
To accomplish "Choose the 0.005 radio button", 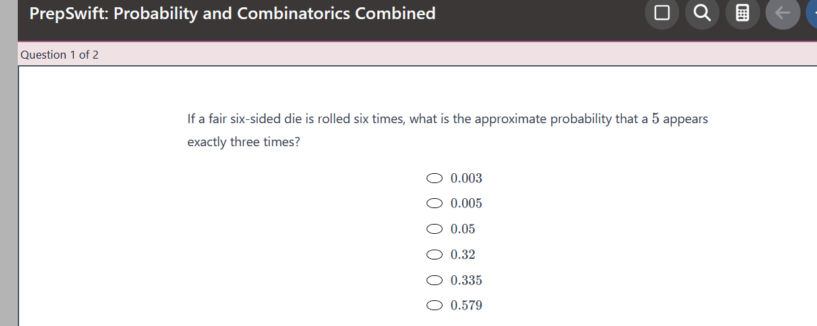I will pyautogui.click(x=435, y=204).
